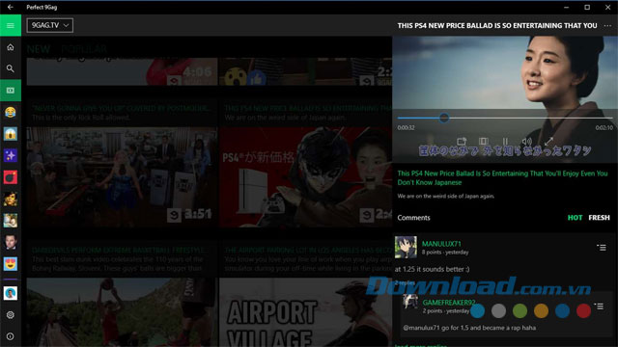The image size is (618, 347).
Task: Open the three-dot more options menu
Action: pos(607,26)
